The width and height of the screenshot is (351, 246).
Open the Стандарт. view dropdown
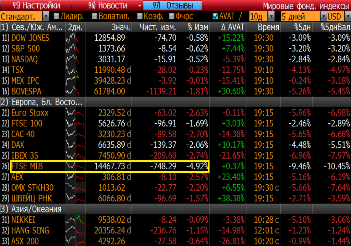(46, 16)
